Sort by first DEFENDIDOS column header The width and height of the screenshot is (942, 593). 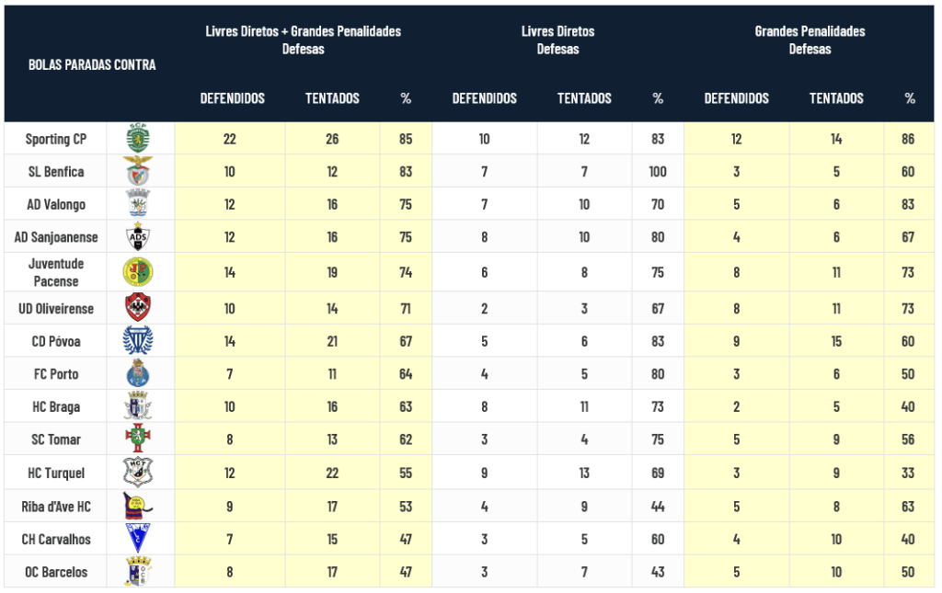click(x=232, y=98)
